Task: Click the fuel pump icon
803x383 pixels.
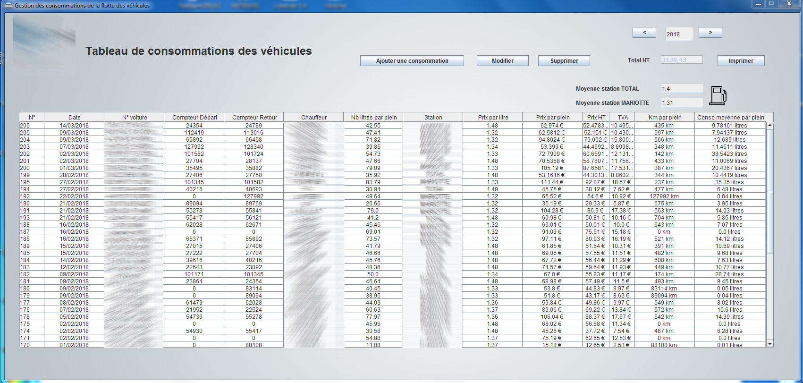Action: pyautogui.click(x=718, y=95)
